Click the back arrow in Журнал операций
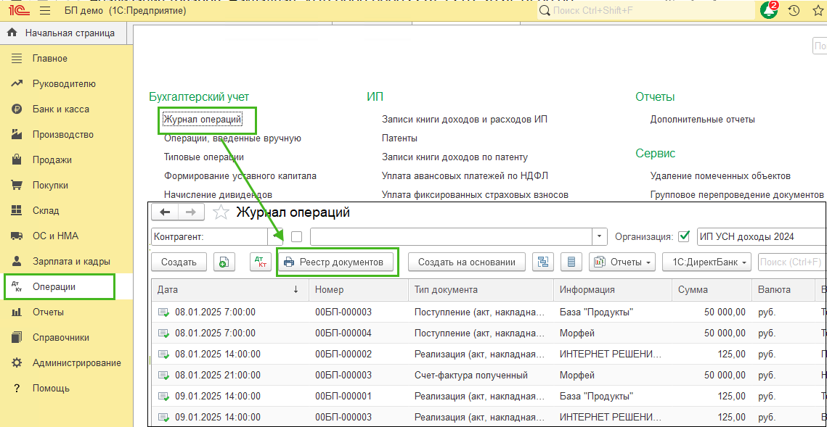 (165, 212)
